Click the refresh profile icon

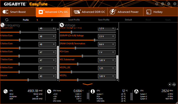(x=7, y=20)
